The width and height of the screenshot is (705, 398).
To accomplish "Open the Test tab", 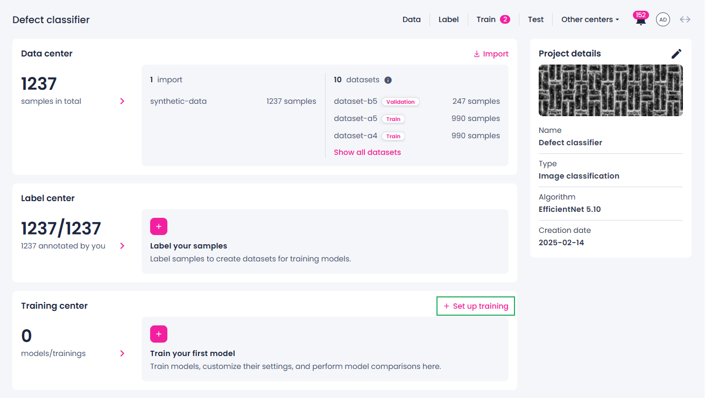I will 536,19.
